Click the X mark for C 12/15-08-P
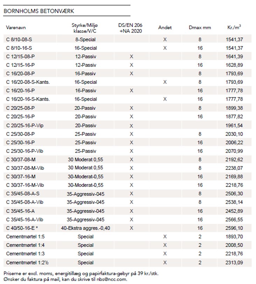Screen dimensions: 256x284 tap(131, 57)
